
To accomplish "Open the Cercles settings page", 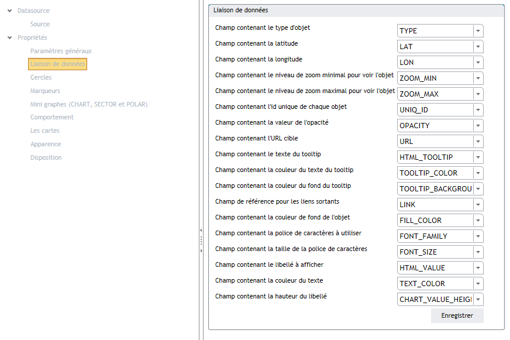I will [41, 77].
